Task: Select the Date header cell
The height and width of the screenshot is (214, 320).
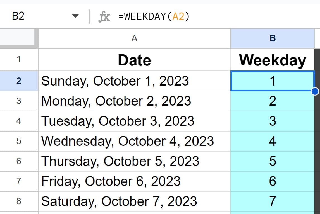Action: (x=134, y=59)
